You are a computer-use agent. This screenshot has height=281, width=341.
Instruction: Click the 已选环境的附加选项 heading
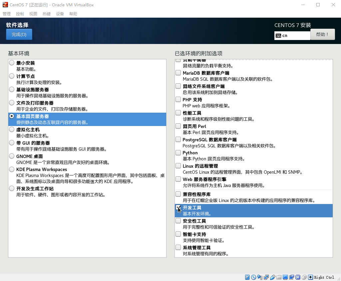[198, 53]
